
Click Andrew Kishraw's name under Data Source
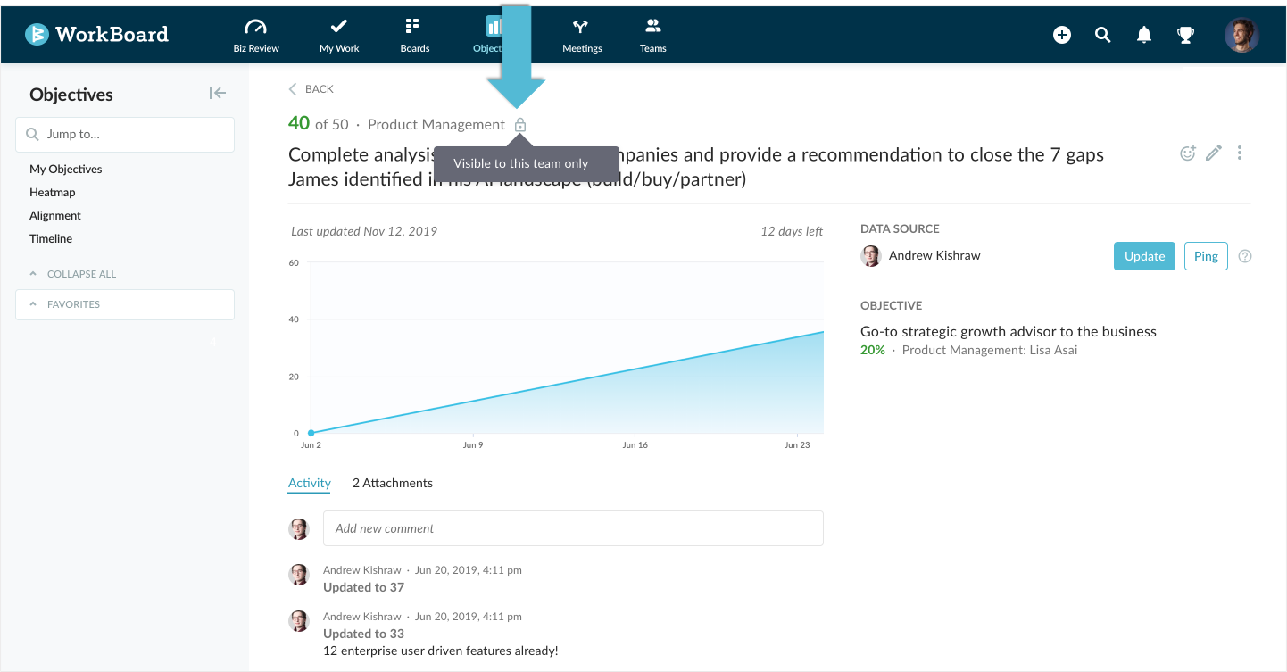coord(934,255)
